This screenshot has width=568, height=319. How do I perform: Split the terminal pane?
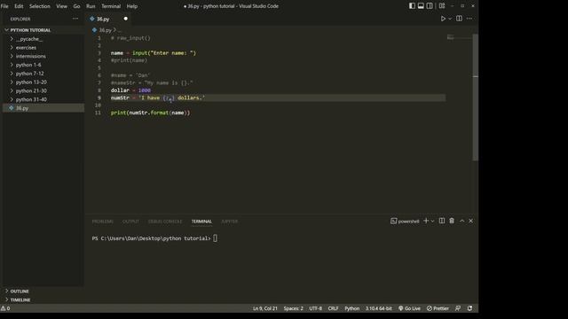click(x=442, y=221)
